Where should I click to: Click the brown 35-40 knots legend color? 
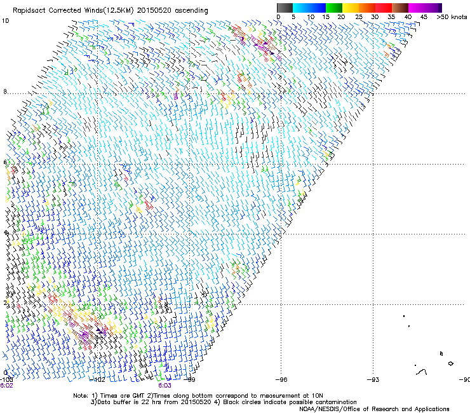(400, 8)
